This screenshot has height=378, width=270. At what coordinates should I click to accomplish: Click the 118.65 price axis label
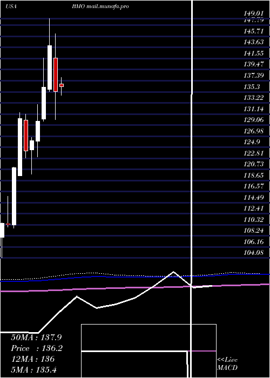point(253,175)
